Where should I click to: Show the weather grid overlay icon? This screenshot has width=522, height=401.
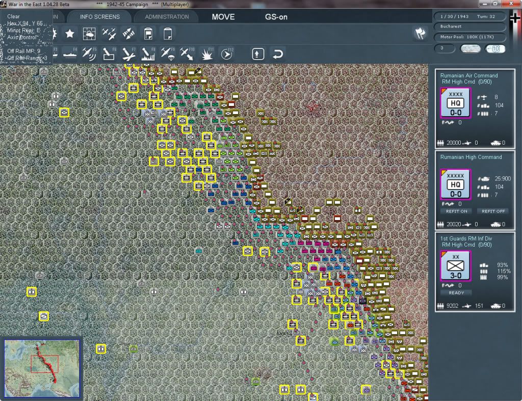point(89,34)
